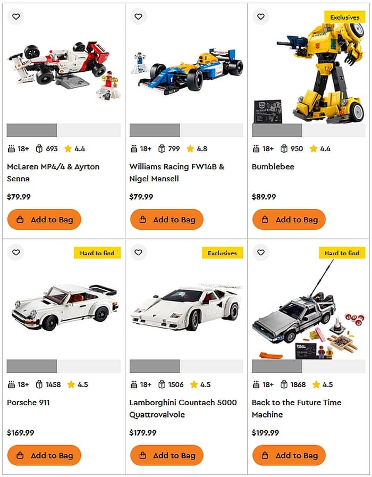Toggle wishlist heart on Williams Racing FW14B
The image size is (372, 477).
[138, 16]
